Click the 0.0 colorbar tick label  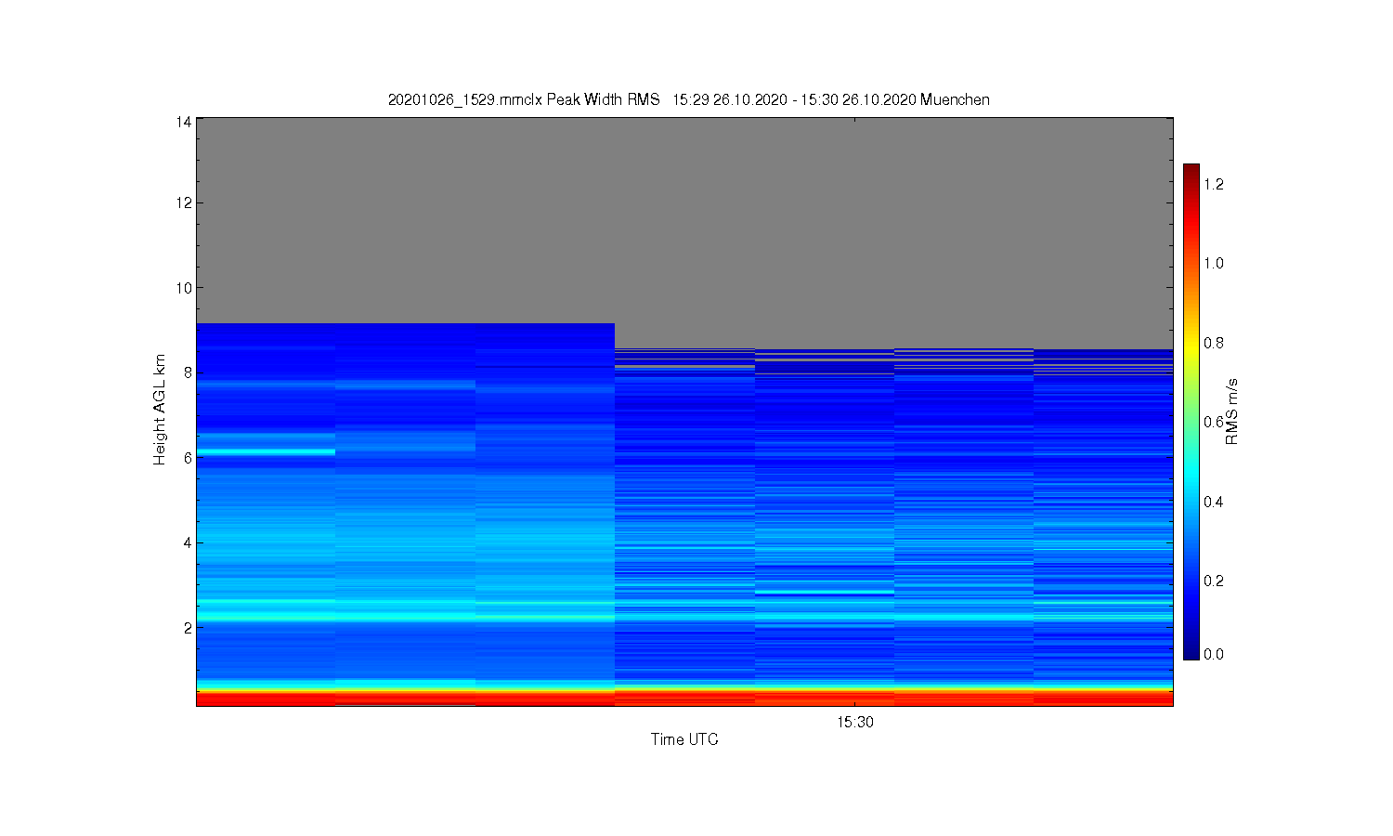[x=1214, y=654]
